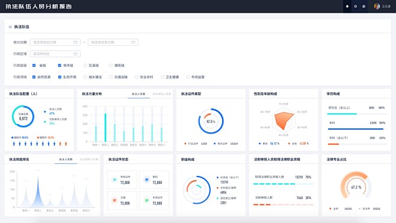Click the 研究生 teal progress bar

pyautogui.click(x=342, y=114)
